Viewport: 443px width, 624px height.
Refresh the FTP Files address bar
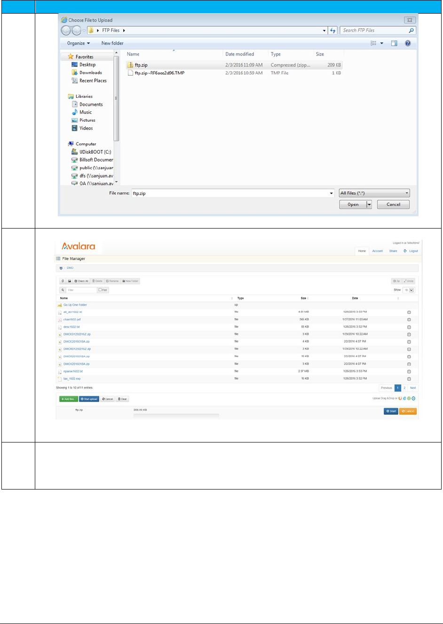(x=332, y=31)
